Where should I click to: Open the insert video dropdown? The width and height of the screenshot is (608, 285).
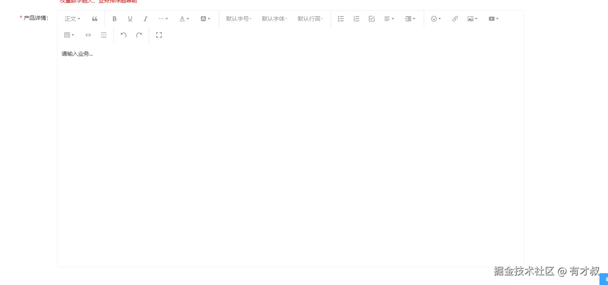click(x=494, y=19)
